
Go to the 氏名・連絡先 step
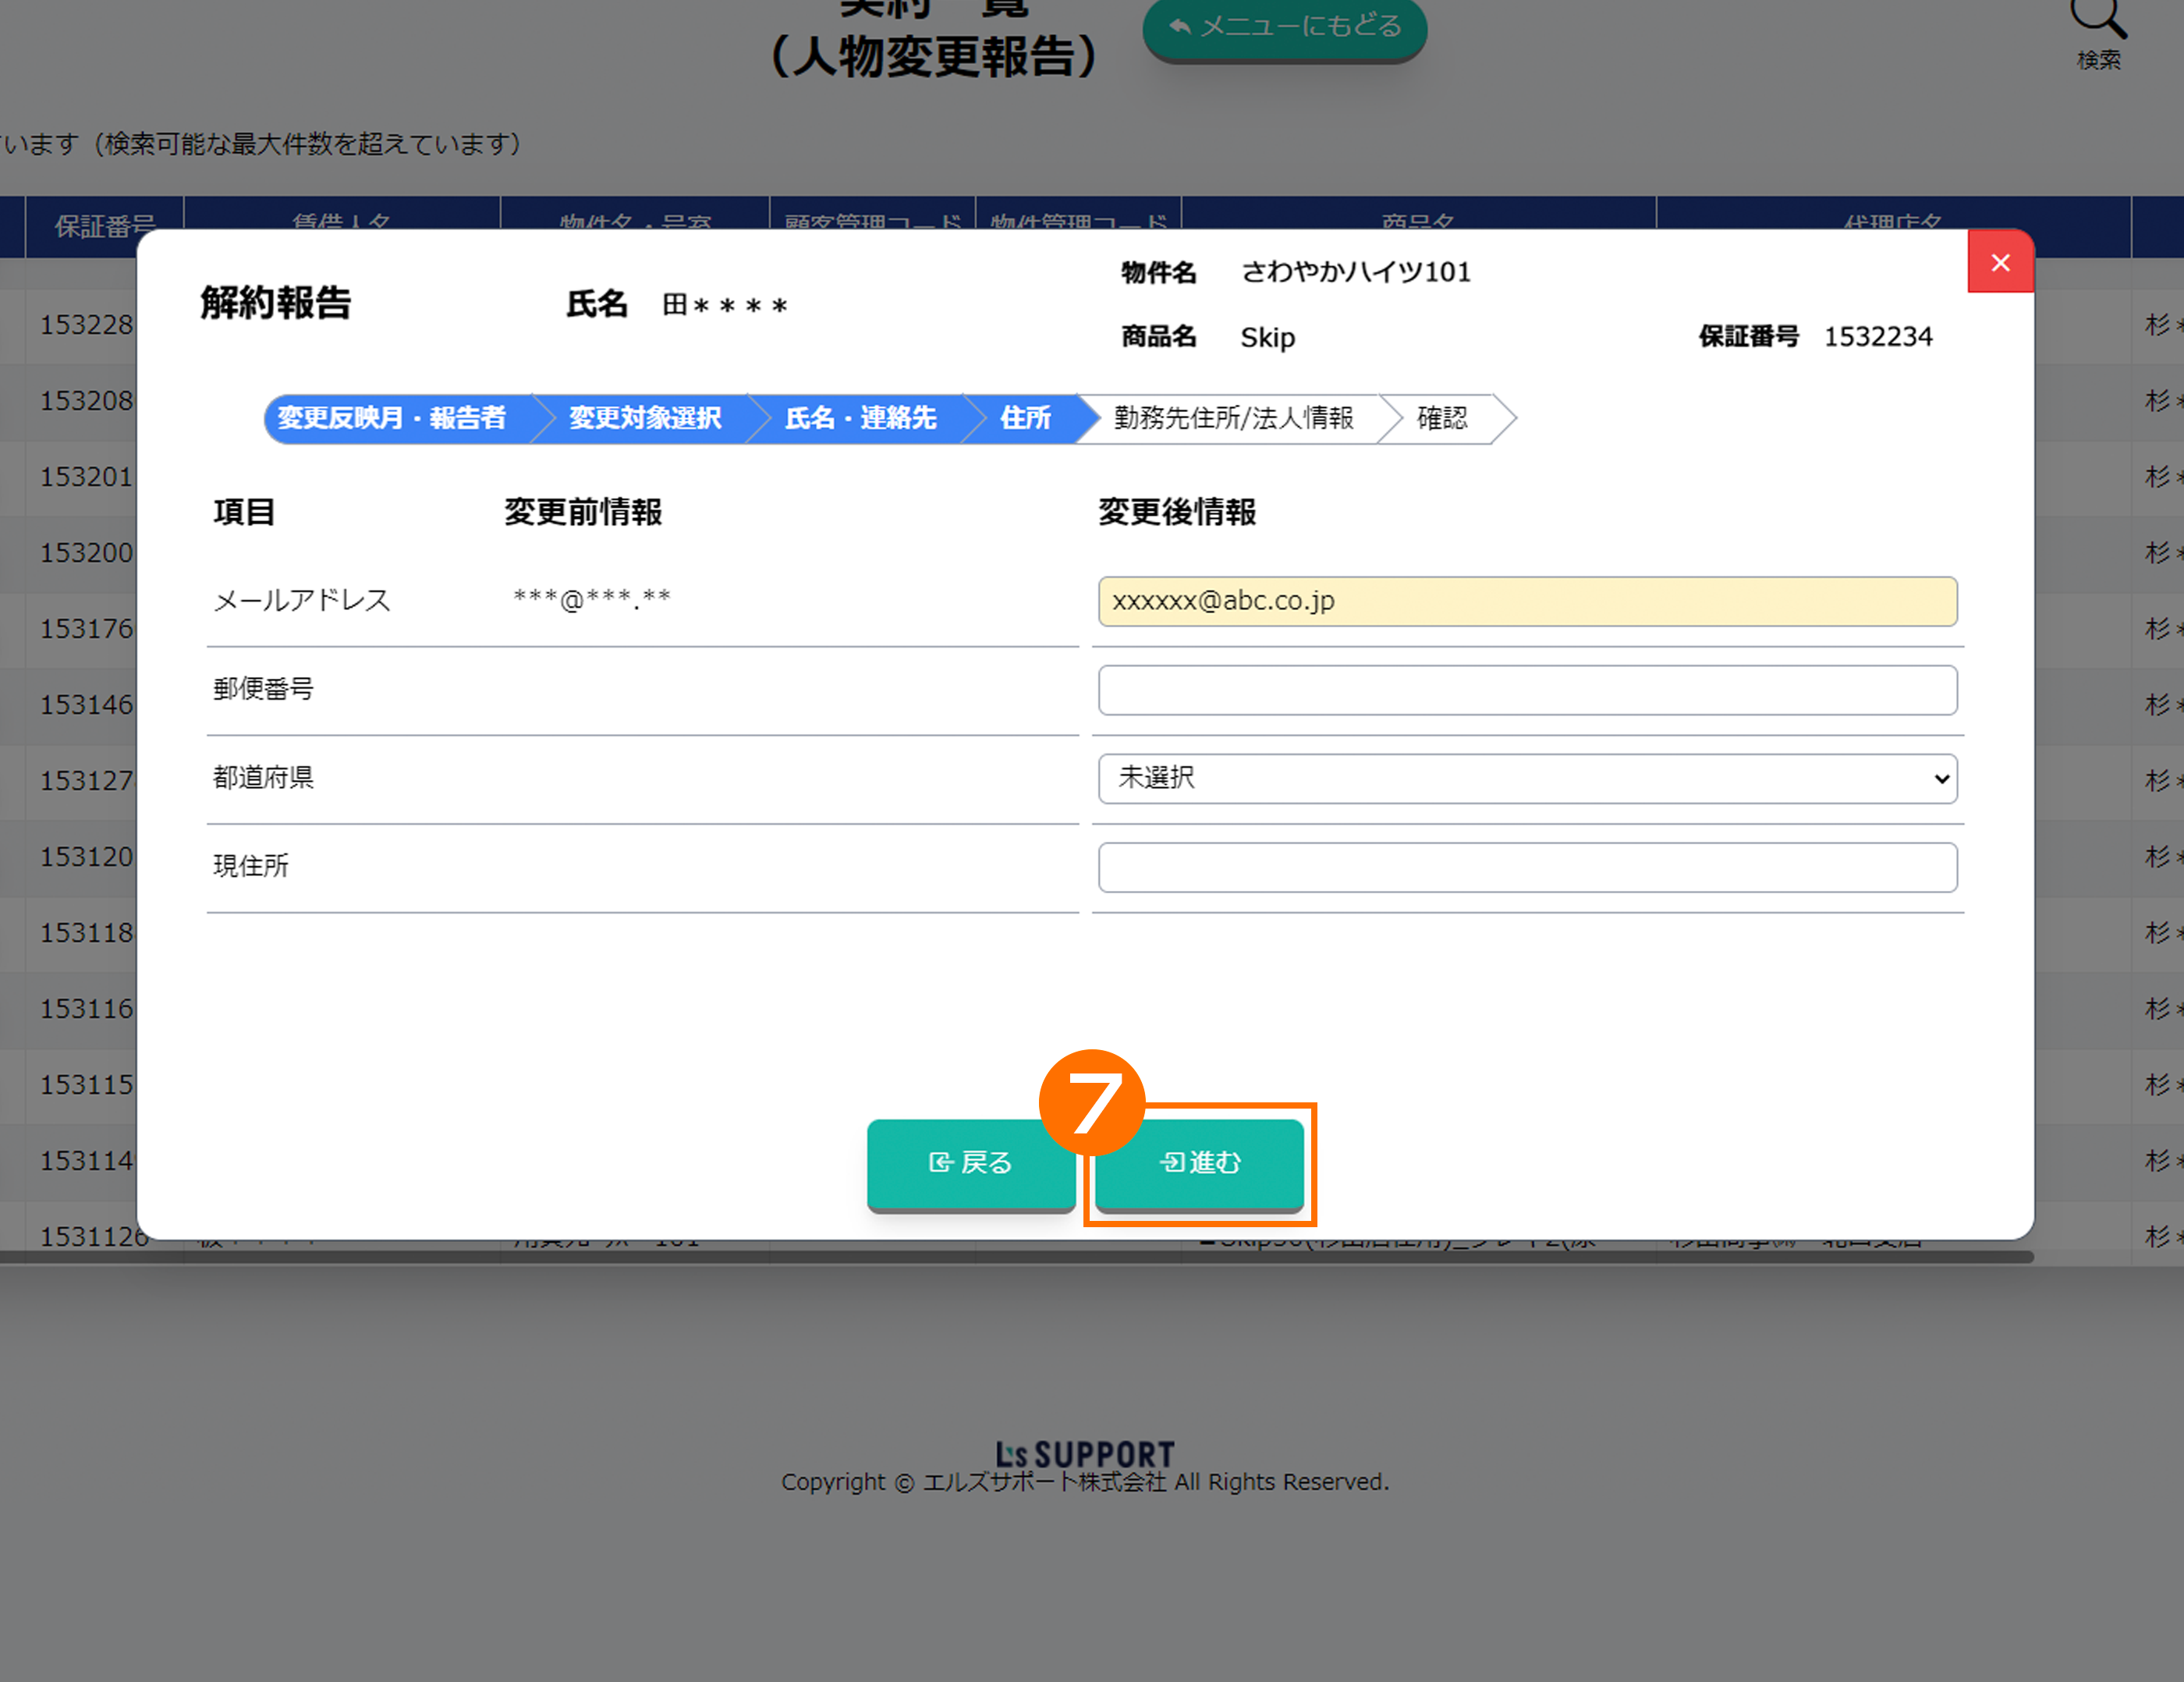(860, 418)
